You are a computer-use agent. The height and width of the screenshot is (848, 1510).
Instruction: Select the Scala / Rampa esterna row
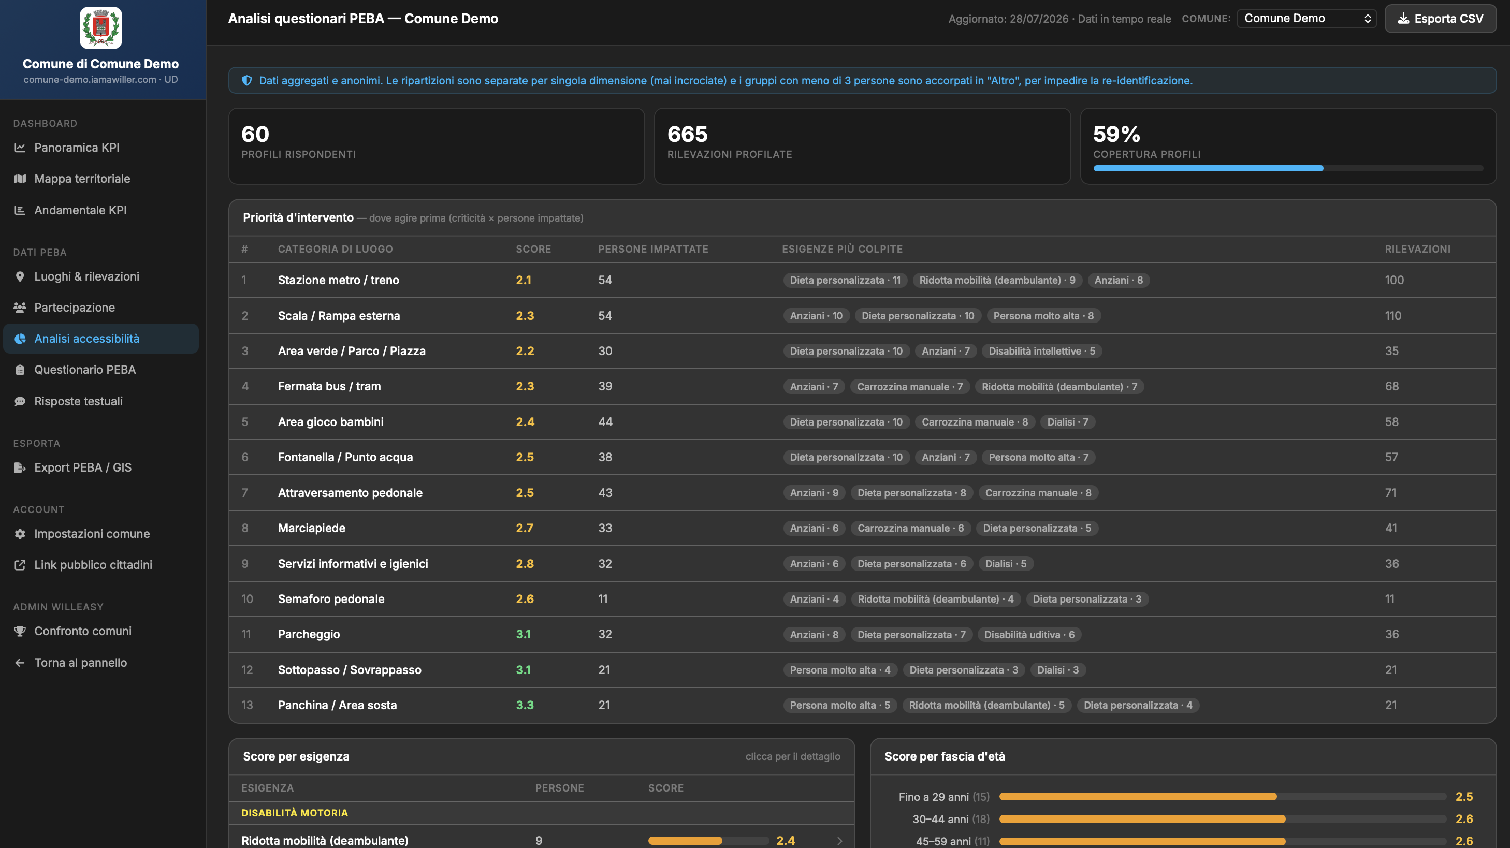[862, 316]
